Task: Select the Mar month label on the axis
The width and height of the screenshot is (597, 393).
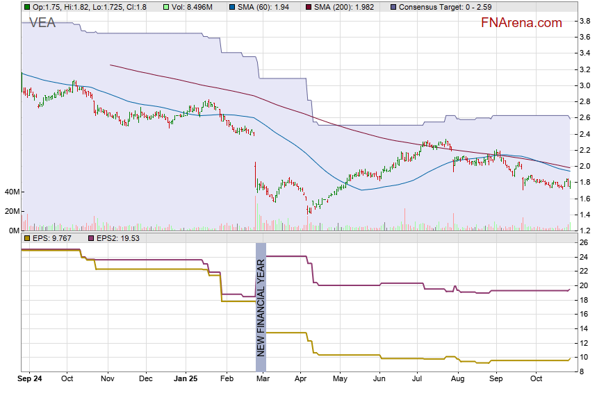Action: coord(263,379)
